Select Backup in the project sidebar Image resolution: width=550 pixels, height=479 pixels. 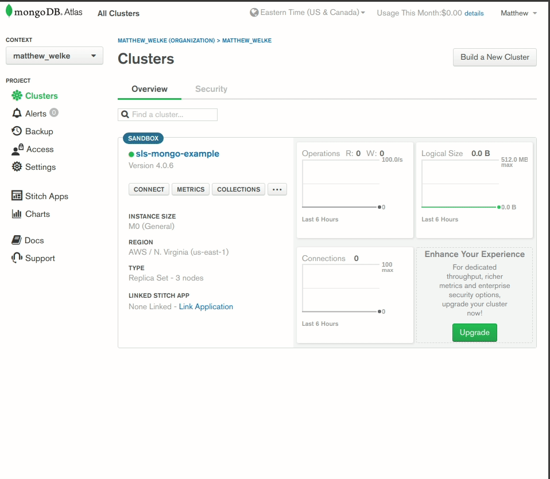39,131
